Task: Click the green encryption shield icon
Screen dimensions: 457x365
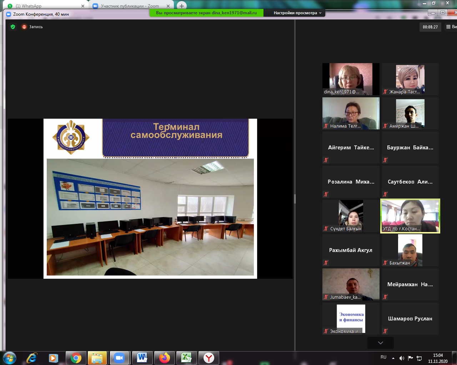Action: click(x=13, y=27)
